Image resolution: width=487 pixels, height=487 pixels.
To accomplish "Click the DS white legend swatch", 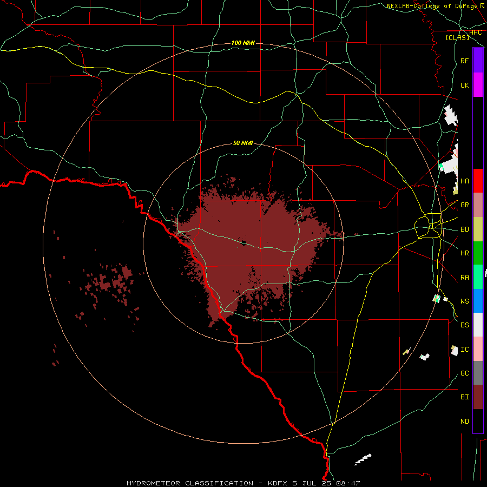I will [478, 325].
